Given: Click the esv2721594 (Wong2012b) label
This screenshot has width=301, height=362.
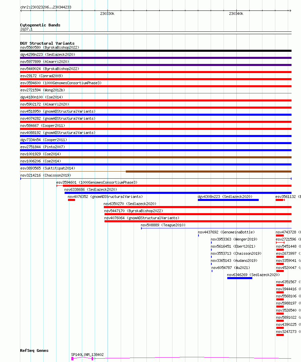Looking at the screenshot, I should (43, 90).
